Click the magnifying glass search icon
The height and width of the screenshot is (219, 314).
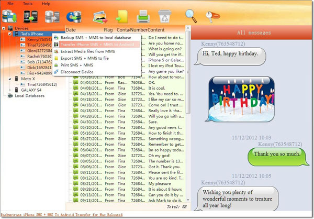pos(191,16)
